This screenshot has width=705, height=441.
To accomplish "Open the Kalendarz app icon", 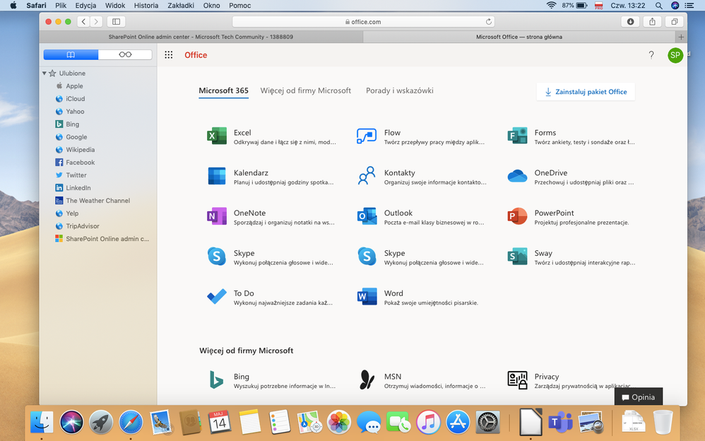I will tap(217, 176).
